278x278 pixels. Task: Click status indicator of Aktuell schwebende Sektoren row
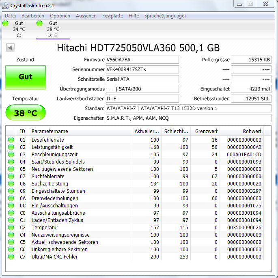click(11, 242)
